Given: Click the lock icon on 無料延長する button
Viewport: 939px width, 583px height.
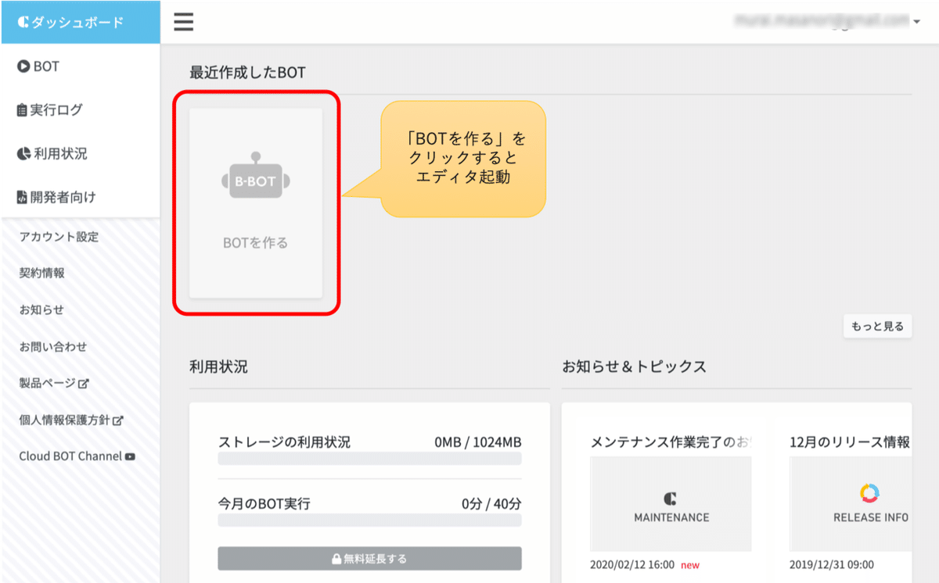Looking at the screenshot, I should coord(336,560).
